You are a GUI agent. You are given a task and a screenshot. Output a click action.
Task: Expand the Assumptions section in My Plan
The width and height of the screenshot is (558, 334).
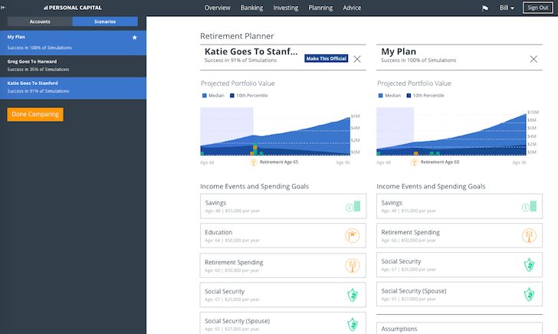click(x=459, y=329)
